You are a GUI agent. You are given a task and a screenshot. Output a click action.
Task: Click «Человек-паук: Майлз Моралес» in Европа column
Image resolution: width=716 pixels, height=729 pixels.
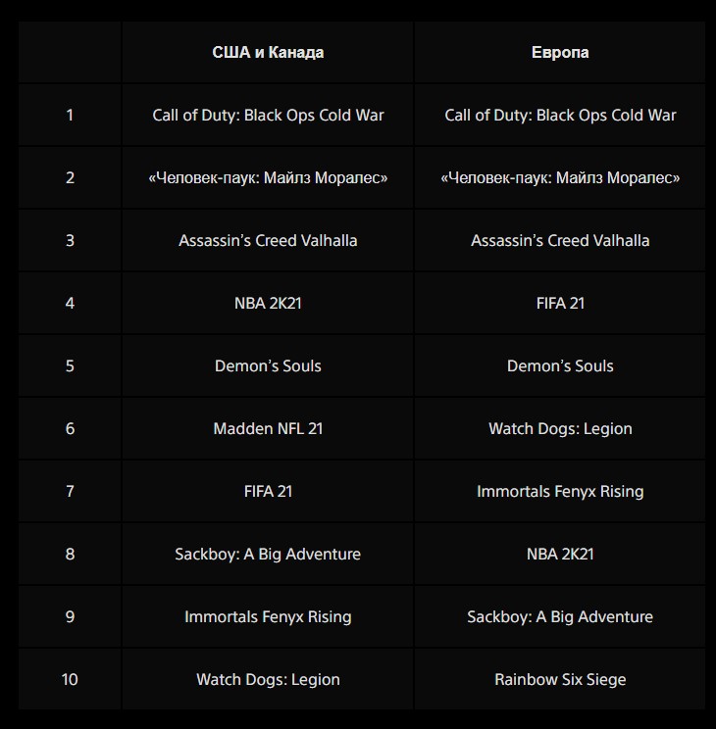[x=560, y=177]
